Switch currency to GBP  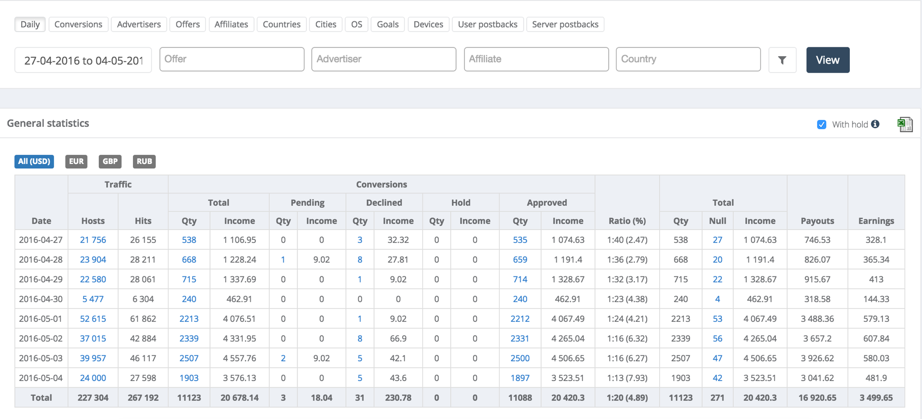(x=110, y=161)
